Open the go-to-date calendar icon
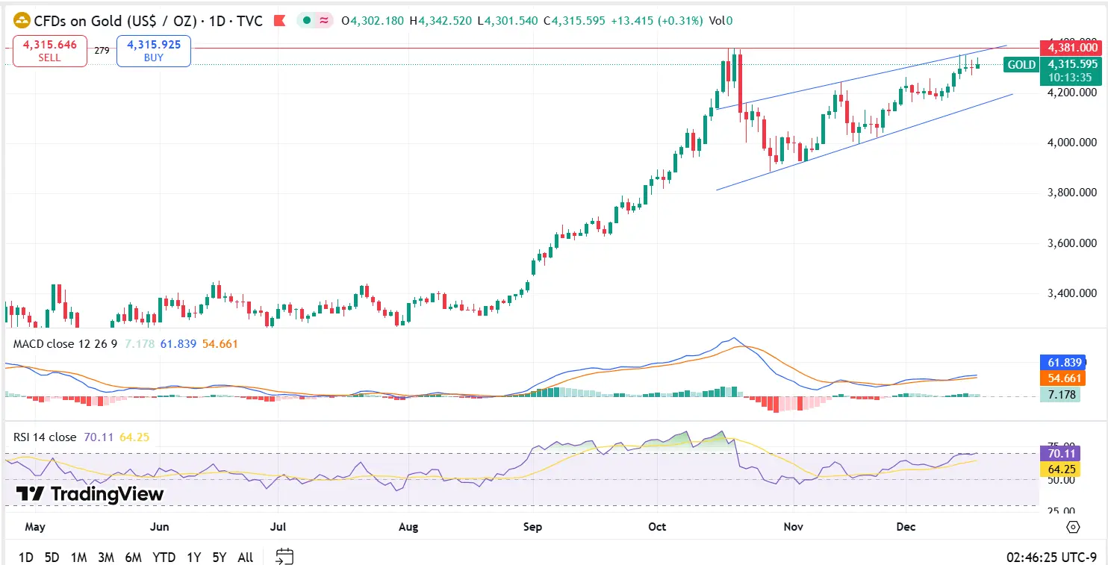1108x565 pixels. (x=284, y=557)
